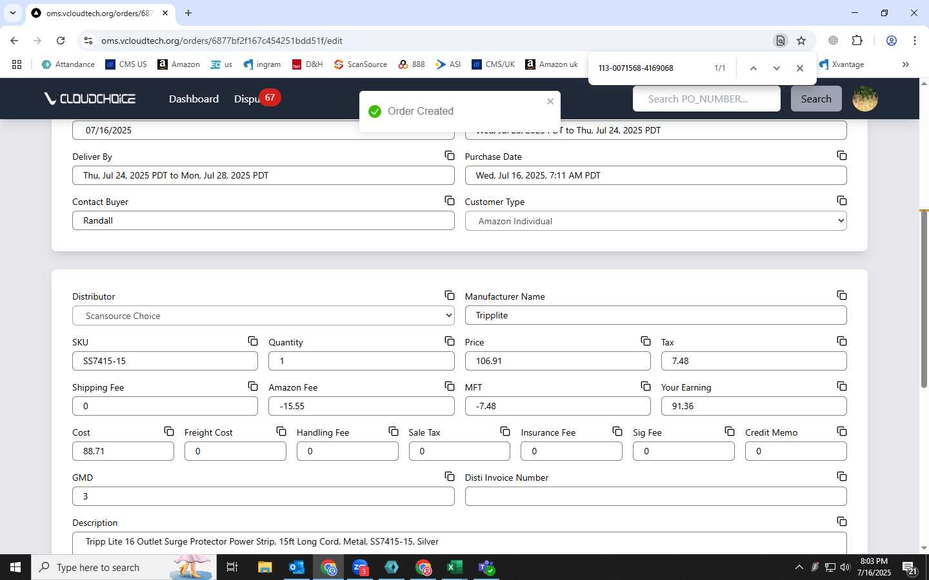Screen dimensions: 929x580
Task: Copy the Price field value
Action: 646,341
